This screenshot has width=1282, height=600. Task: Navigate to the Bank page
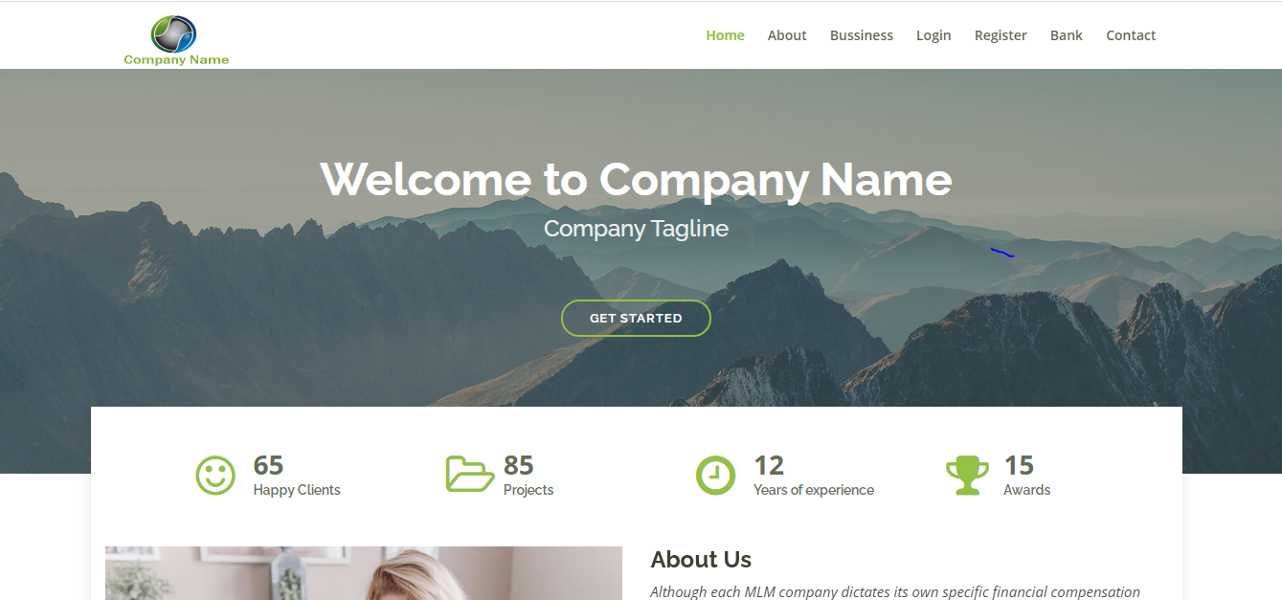pyautogui.click(x=1067, y=35)
